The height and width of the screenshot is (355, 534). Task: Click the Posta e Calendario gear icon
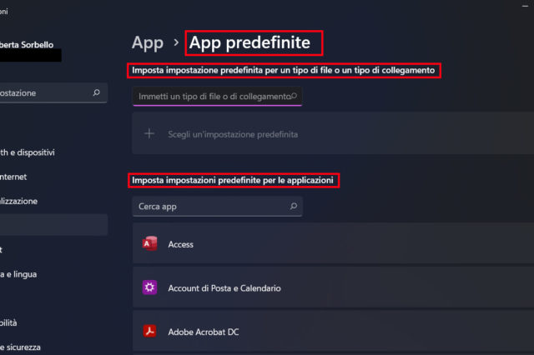tap(150, 287)
